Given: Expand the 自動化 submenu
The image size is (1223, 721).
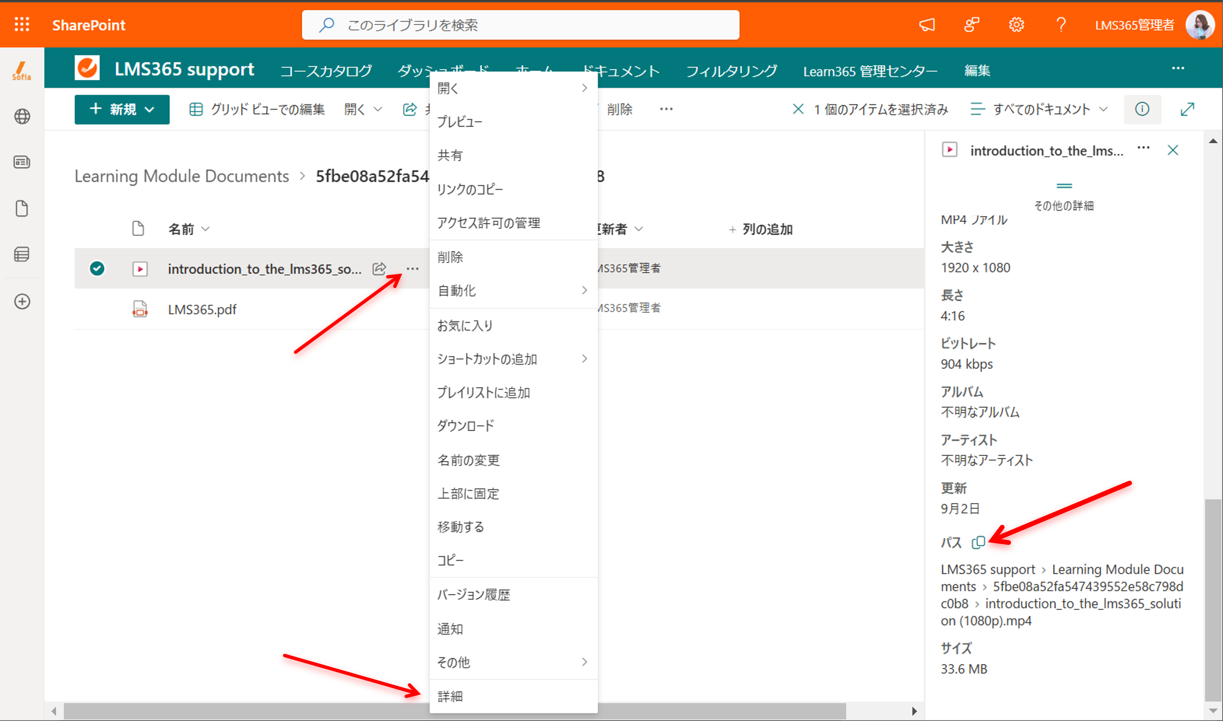Looking at the screenshot, I should [513, 290].
